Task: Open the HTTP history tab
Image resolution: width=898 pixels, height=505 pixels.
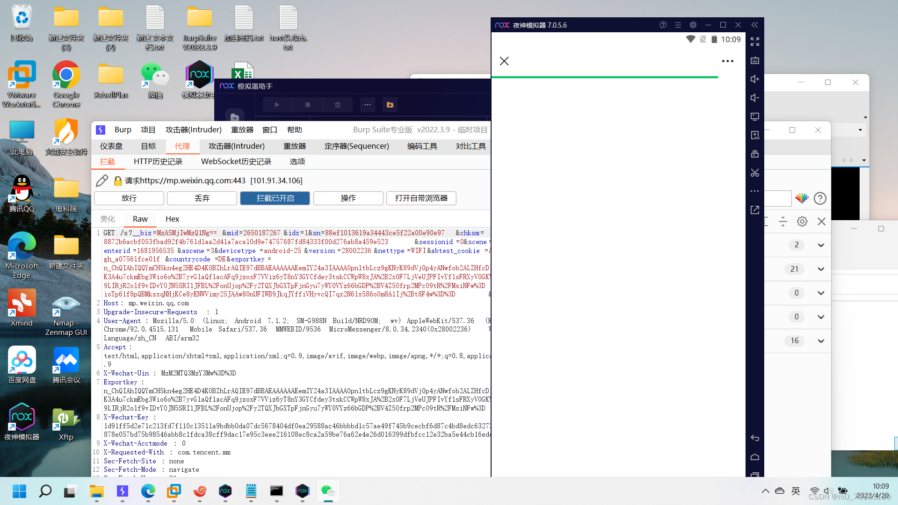Action: (x=158, y=161)
